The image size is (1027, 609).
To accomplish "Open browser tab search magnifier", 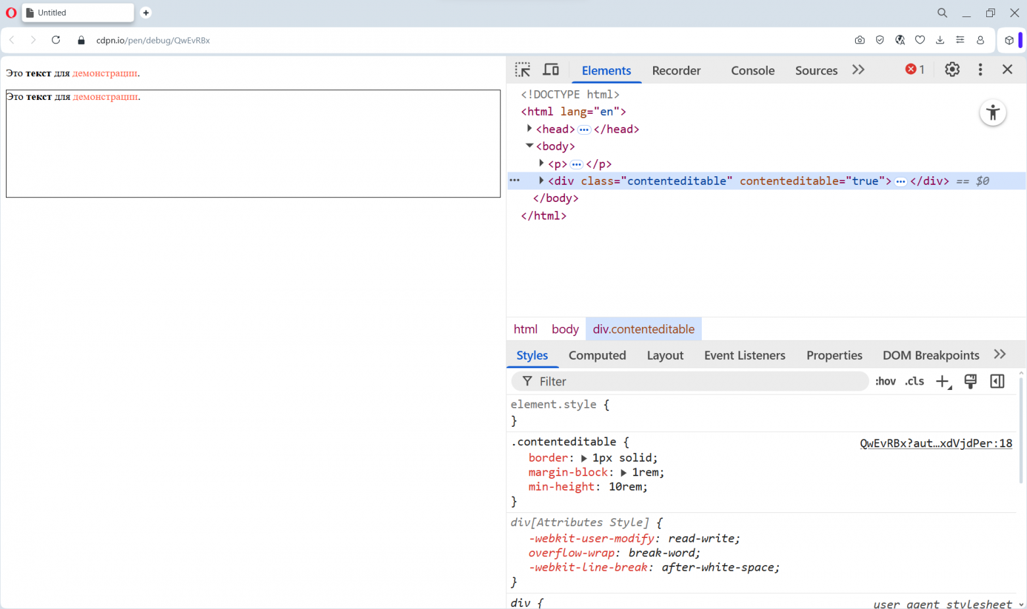I will tap(943, 12).
